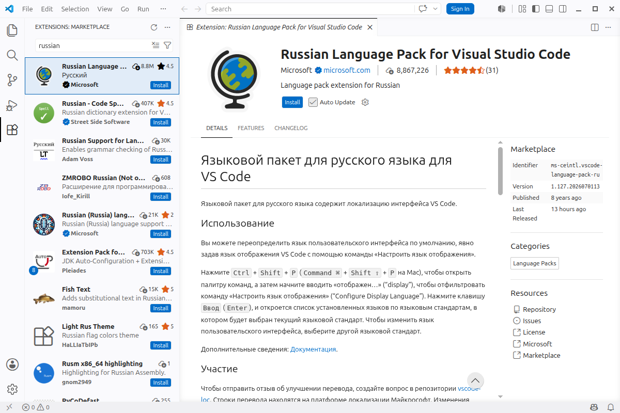This screenshot has width=620, height=413.
Task: Open Extensions view more actions menu
Action: coord(167,27)
